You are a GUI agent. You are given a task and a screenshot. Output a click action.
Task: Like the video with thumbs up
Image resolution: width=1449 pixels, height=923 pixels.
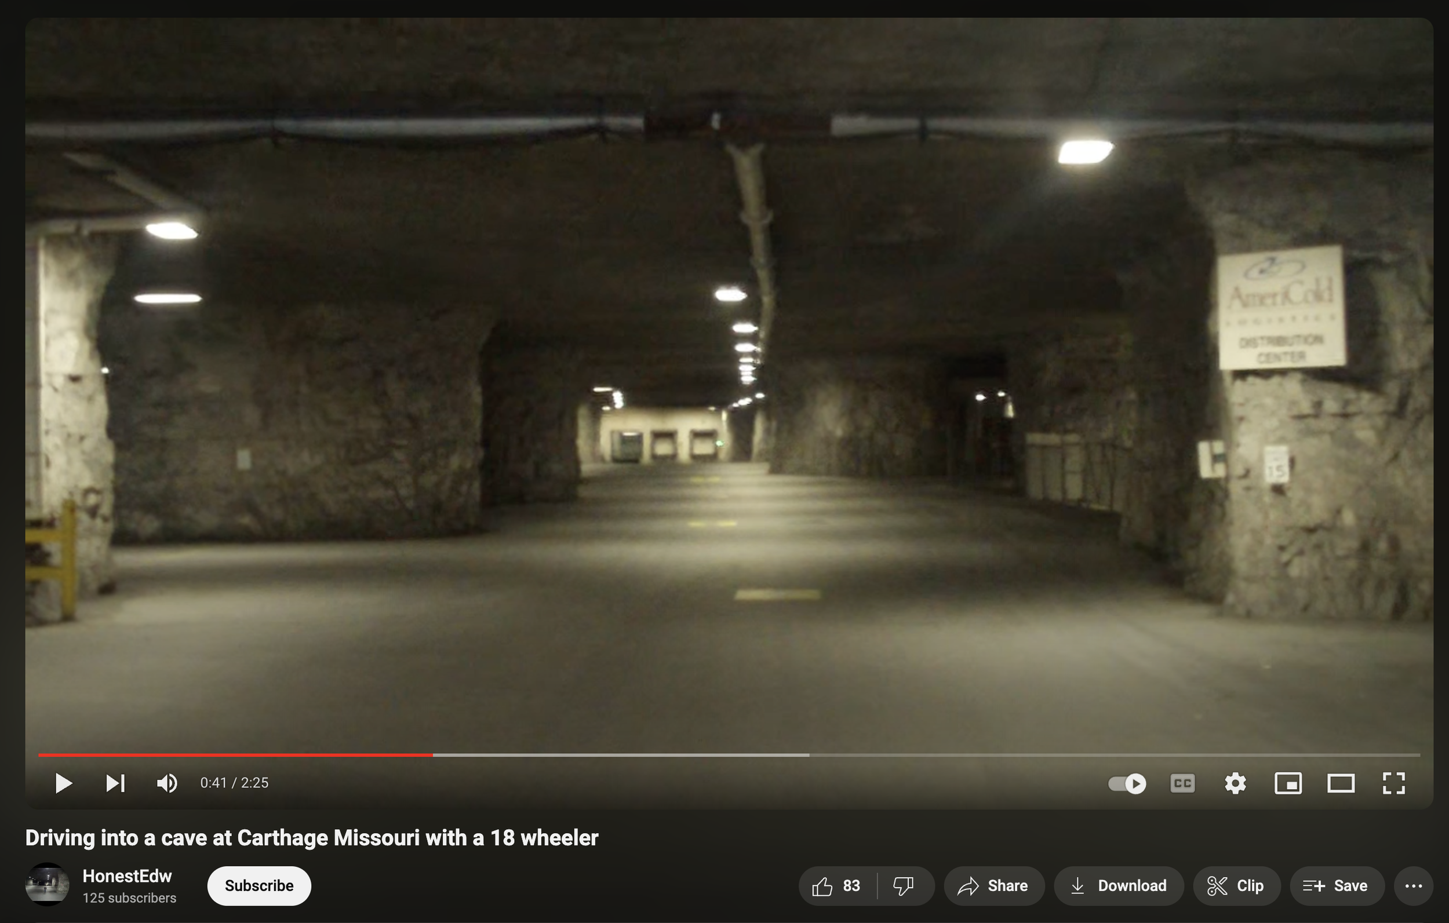837,886
